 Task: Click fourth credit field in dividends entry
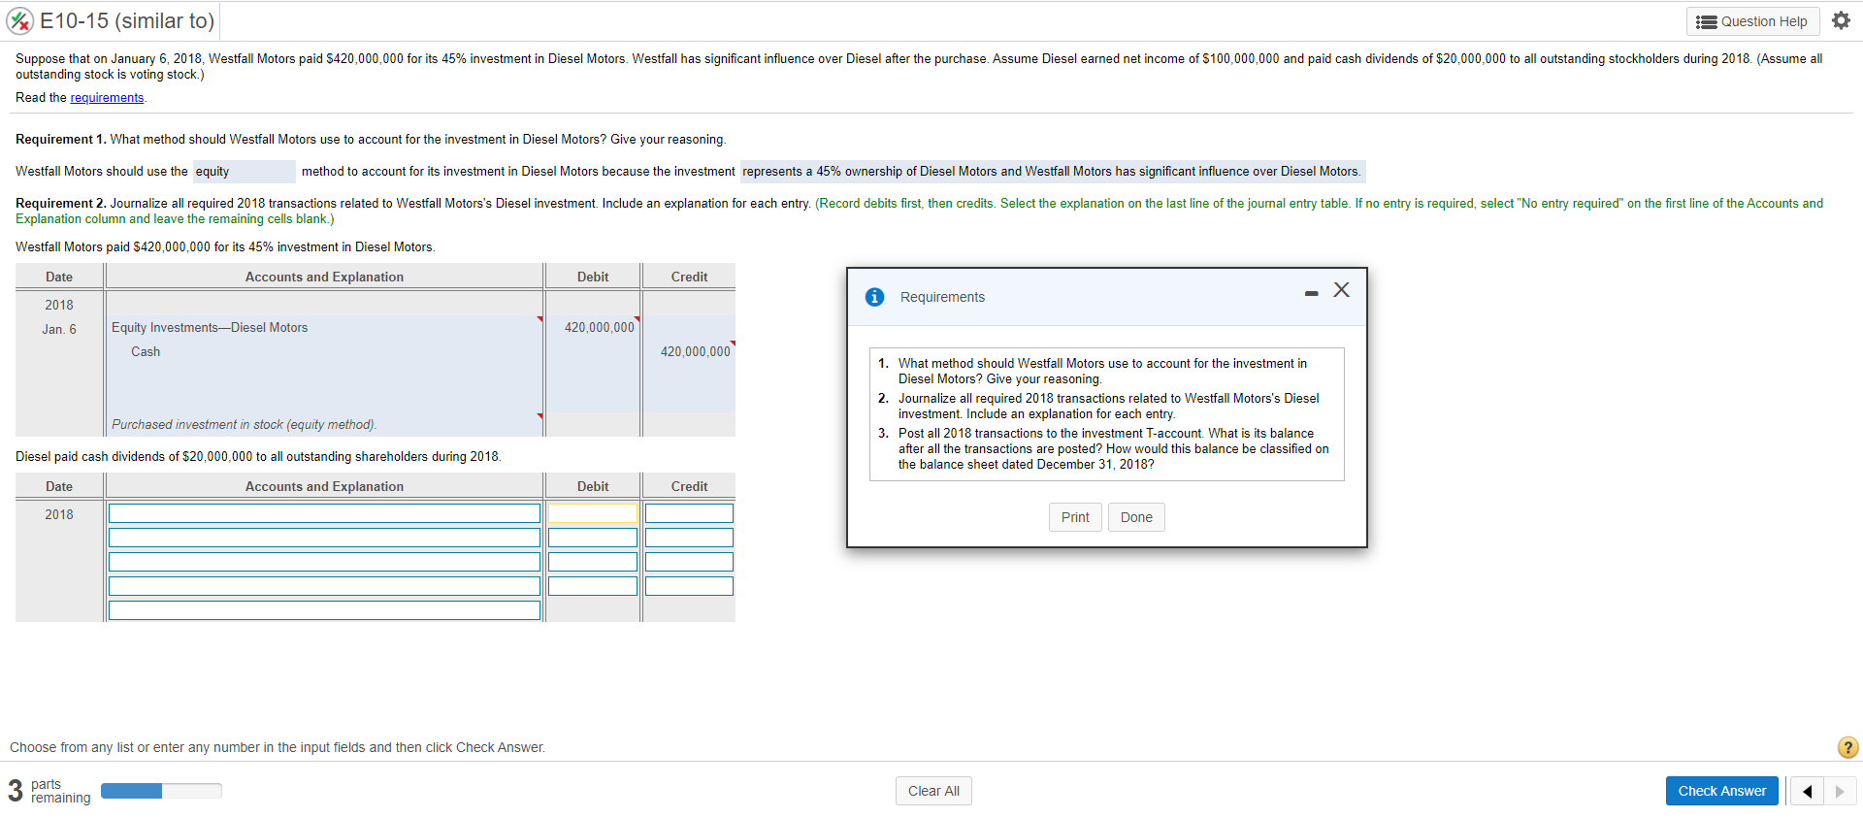pyautogui.click(x=689, y=586)
